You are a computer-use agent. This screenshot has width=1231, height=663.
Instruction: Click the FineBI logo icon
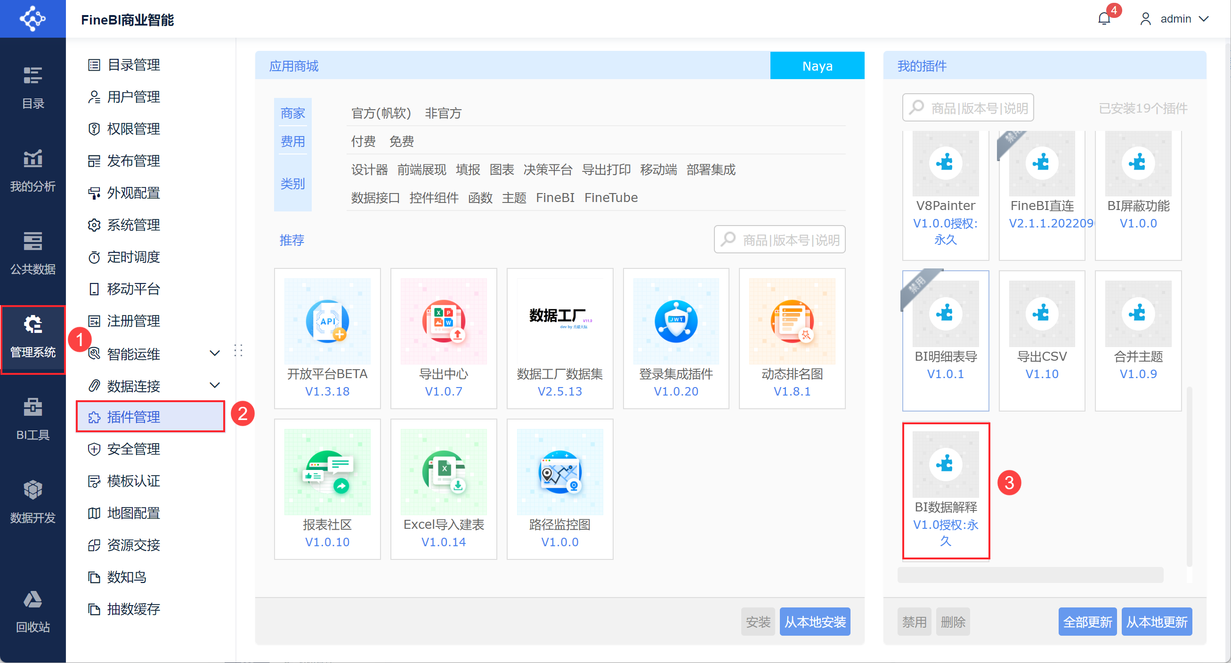pyautogui.click(x=32, y=19)
